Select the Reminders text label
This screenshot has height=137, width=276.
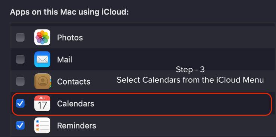76,126
